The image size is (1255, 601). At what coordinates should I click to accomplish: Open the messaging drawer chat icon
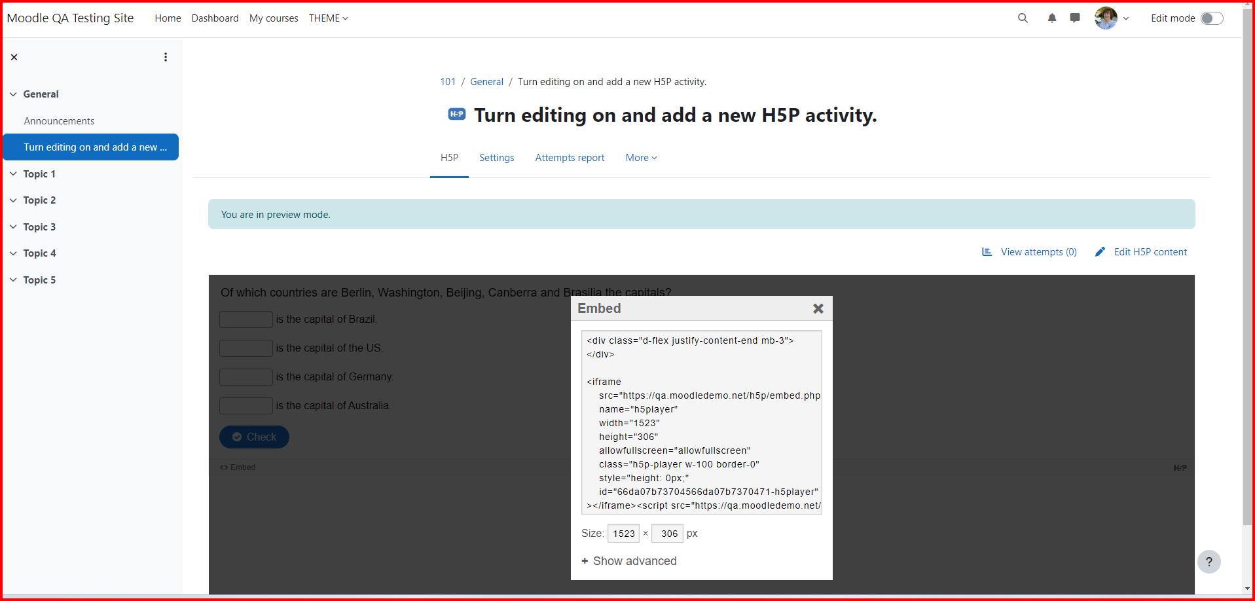click(x=1075, y=18)
